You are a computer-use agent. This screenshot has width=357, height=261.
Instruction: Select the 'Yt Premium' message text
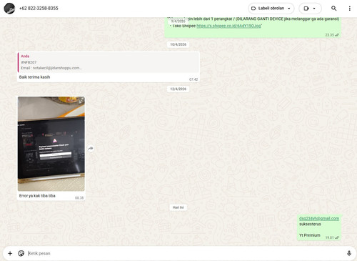click(309, 235)
